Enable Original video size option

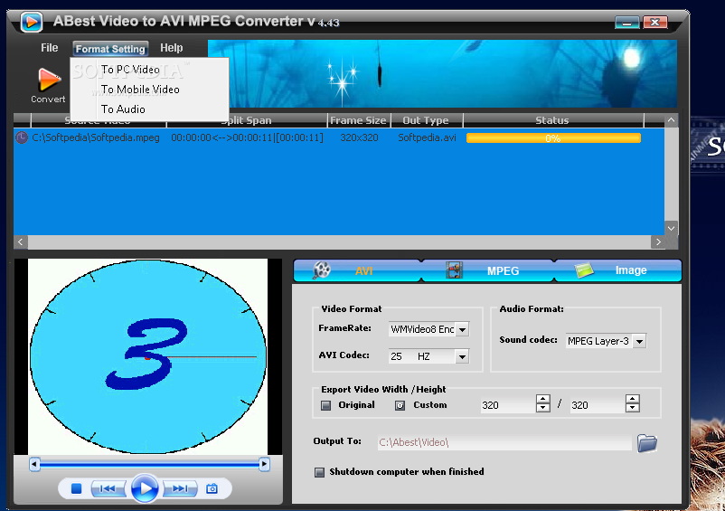pos(326,405)
